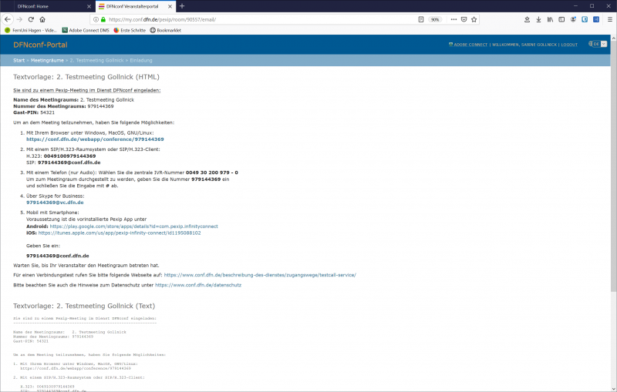Click the Einladung breadcrumb item

point(141,61)
